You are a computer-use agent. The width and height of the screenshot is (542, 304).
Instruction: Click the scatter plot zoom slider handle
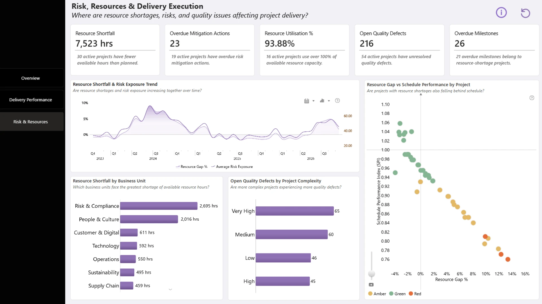[371, 274]
